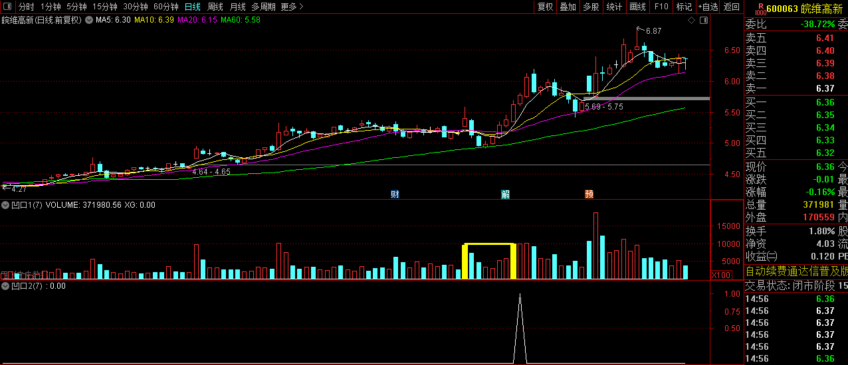Click the 6.87 high price label

(x=653, y=31)
